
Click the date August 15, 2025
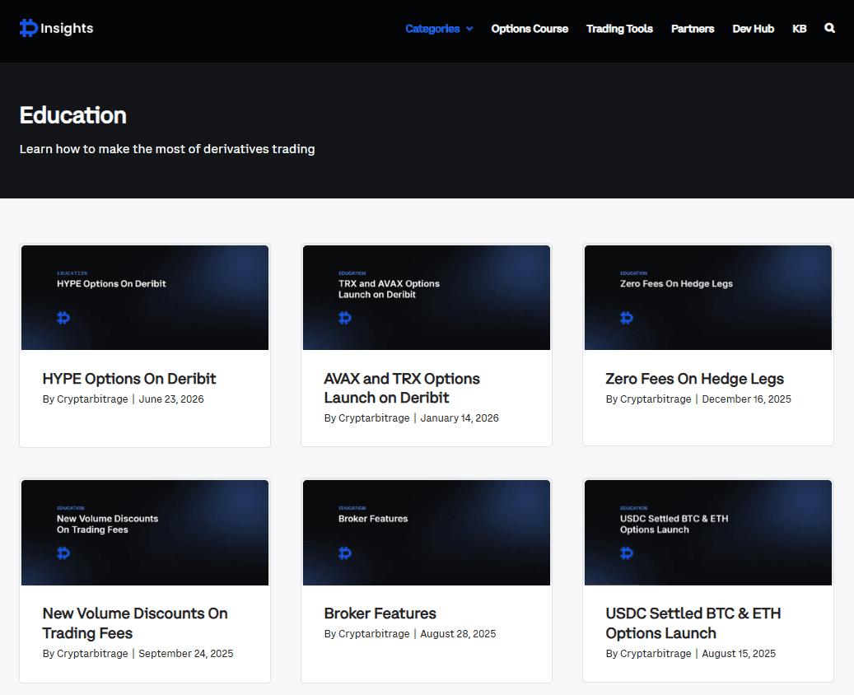pyautogui.click(x=739, y=654)
